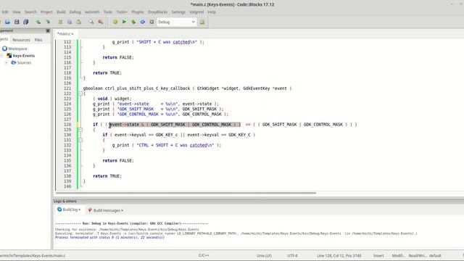Click the Build (yellow gear) icon
464x261 pixels.
pyautogui.click(x=115, y=22)
